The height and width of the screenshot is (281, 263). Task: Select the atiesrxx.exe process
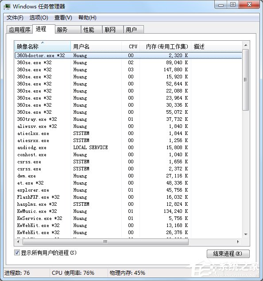tap(128, 140)
